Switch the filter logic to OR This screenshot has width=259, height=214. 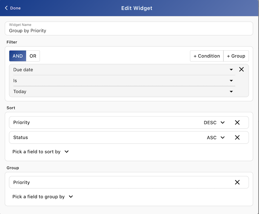pyautogui.click(x=33, y=56)
